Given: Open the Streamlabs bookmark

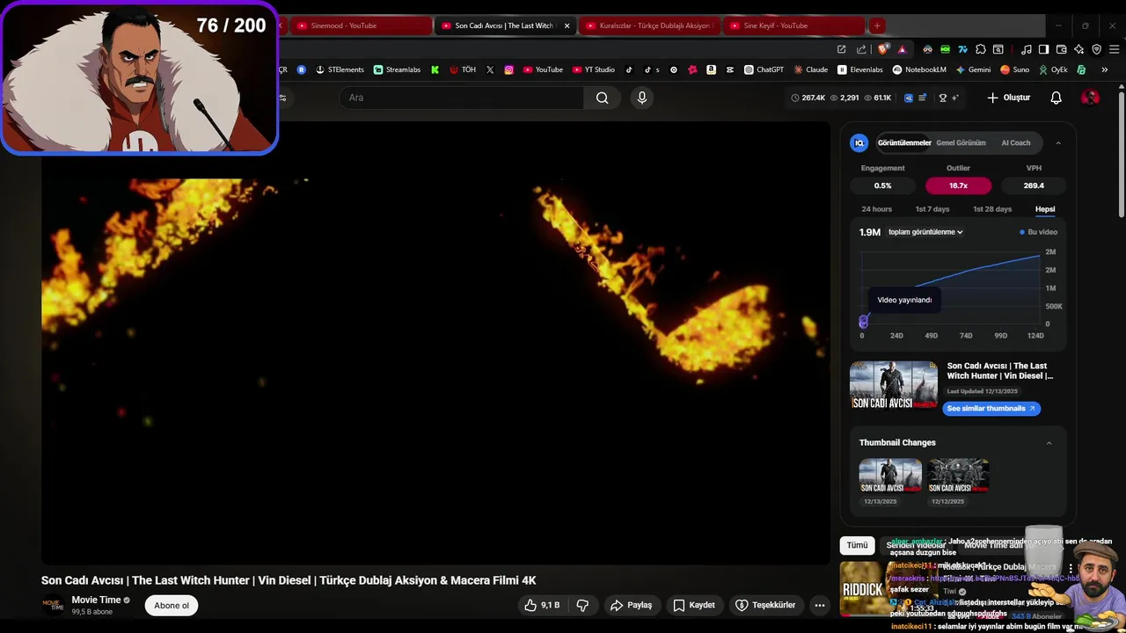Looking at the screenshot, I should (397, 69).
